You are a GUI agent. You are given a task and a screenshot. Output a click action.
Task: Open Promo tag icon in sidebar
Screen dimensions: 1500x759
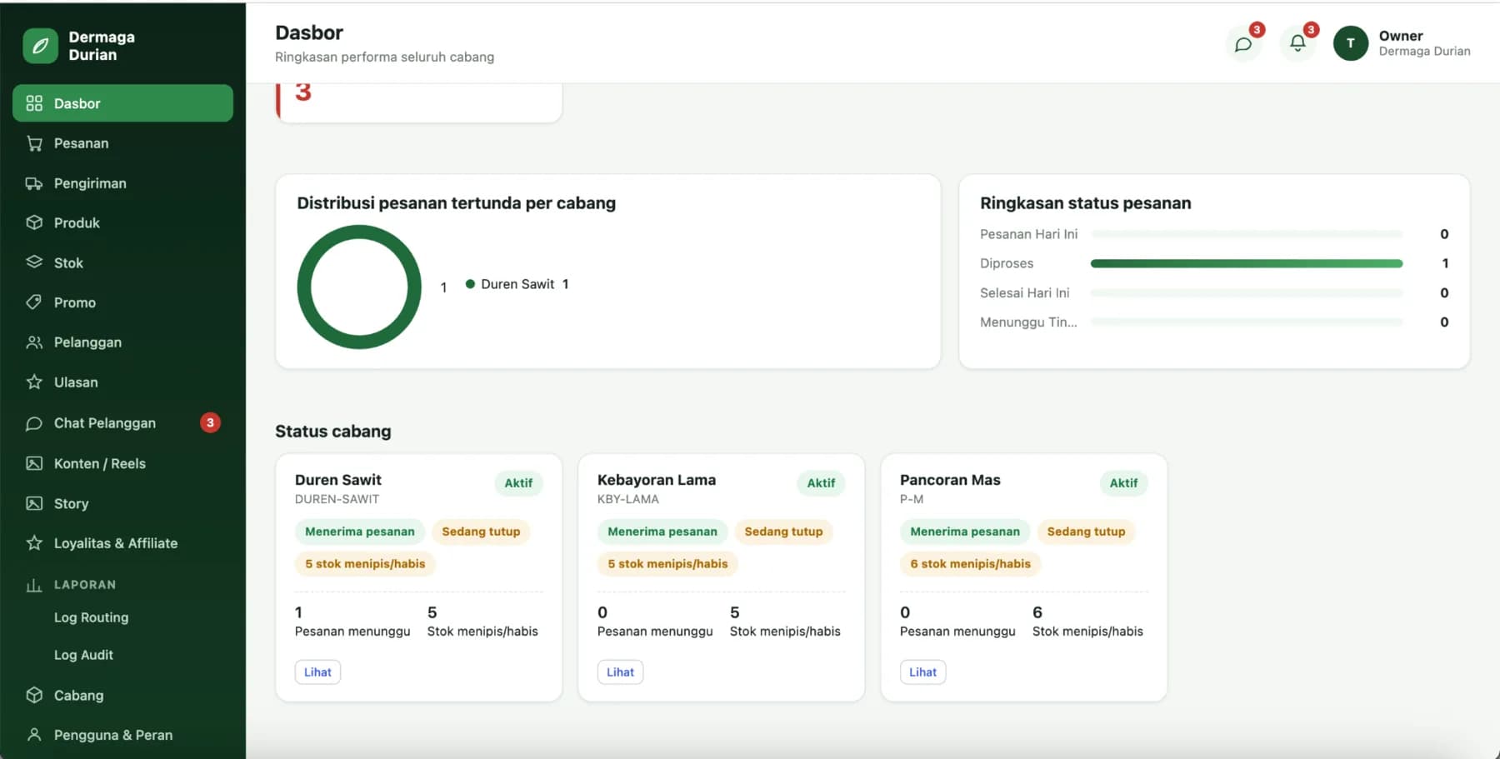tap(34, 302)
